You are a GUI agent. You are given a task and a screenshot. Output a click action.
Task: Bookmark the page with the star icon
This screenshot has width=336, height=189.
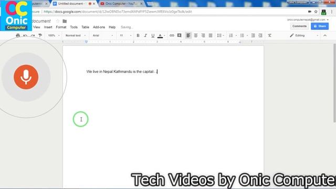[316, 12]
